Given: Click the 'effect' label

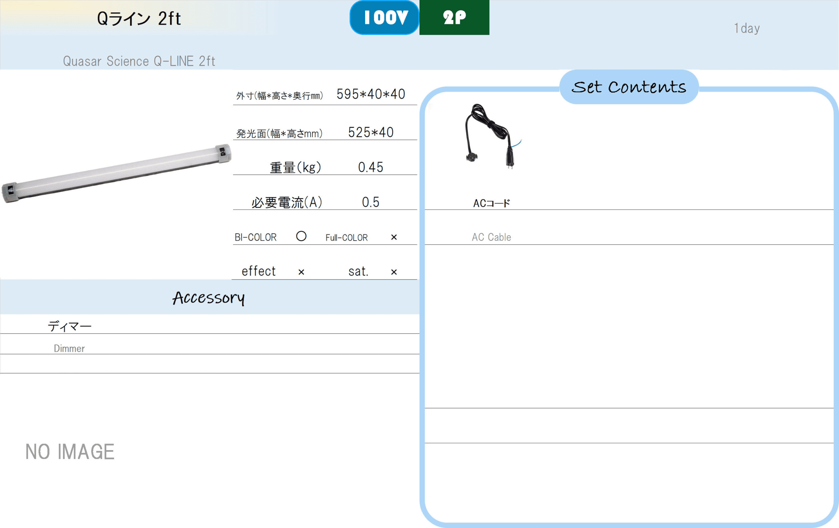Looking at the screenshot, I should click(259, 271).
